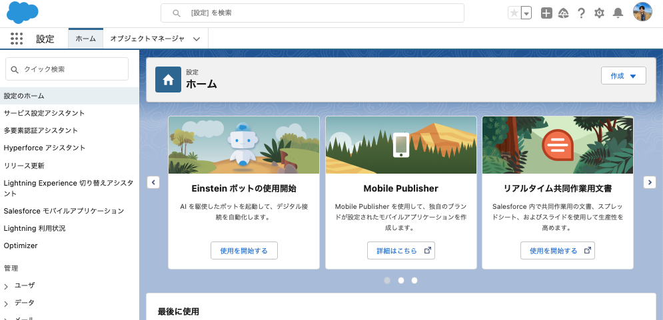This screenshot has height=320, width=663.
Task: Click the search magnifier in global search
Action: pyautogui.click(x=177, y=13)
